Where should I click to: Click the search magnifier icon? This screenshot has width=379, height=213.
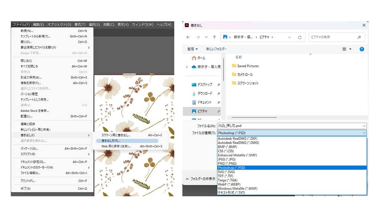tap(359, 37)
